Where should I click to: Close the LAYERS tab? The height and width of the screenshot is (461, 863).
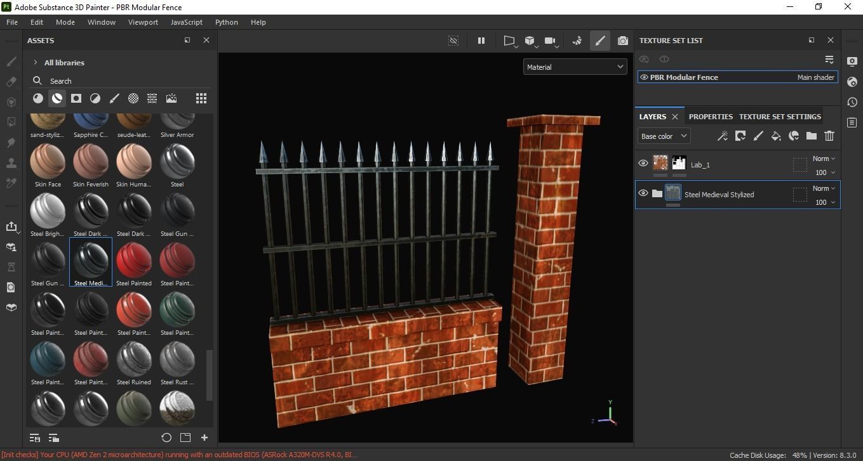(x=675, y=117)
